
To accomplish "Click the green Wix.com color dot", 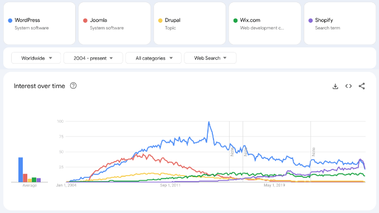I will [235, 21].
